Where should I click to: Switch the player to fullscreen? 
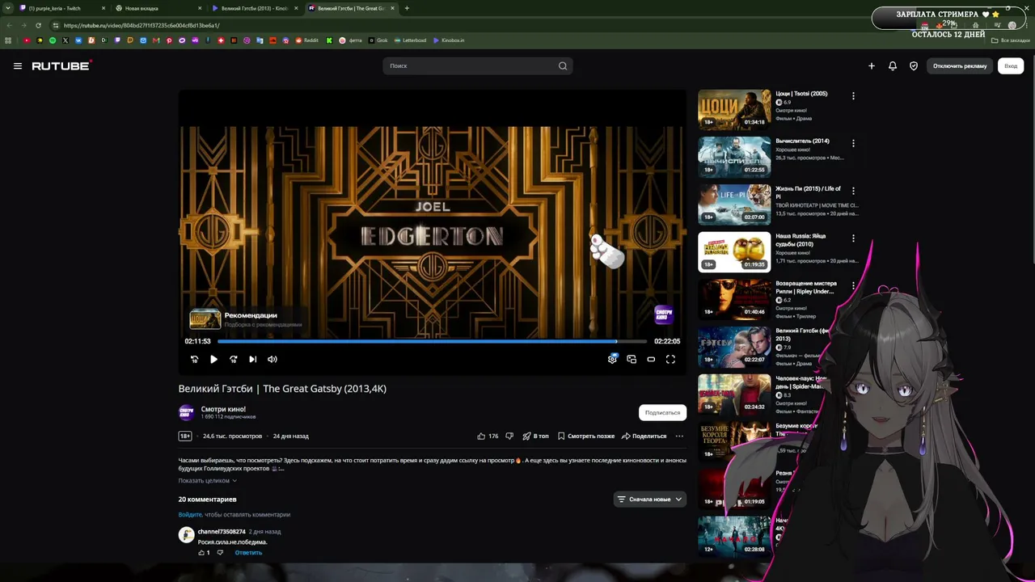click(x=670, y=360)
